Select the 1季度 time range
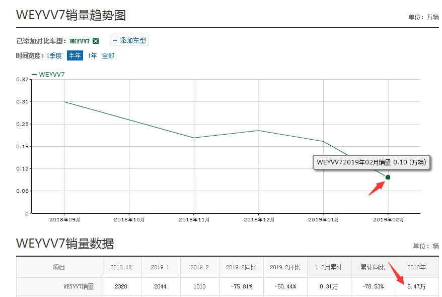The width and height of the screenshot is (442, 297). [x=54, y=55]
